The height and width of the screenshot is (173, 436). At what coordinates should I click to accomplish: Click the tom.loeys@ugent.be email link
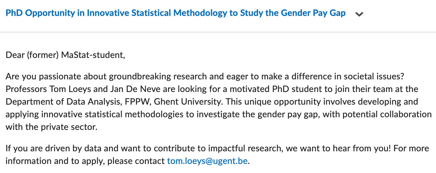[207, 161]
